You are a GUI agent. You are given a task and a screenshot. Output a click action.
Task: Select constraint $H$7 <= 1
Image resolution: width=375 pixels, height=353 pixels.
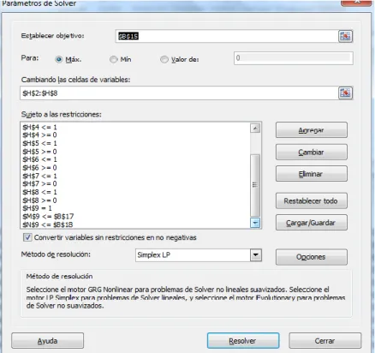pos(39,176)
